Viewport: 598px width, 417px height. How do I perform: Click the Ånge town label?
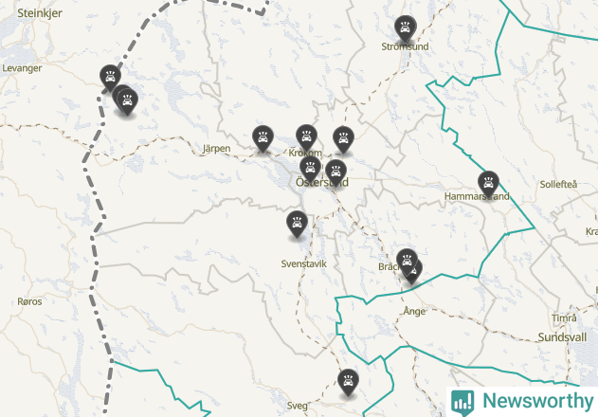(414, 311)
